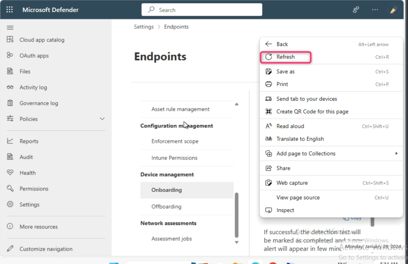Open the Health section
Image resolution: width=408 pixels, height=264 pixels.
click(27, 173)
